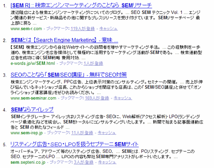
Task: Open the cached copy for www.sem-irep.jp
Action: coord(107,133)
